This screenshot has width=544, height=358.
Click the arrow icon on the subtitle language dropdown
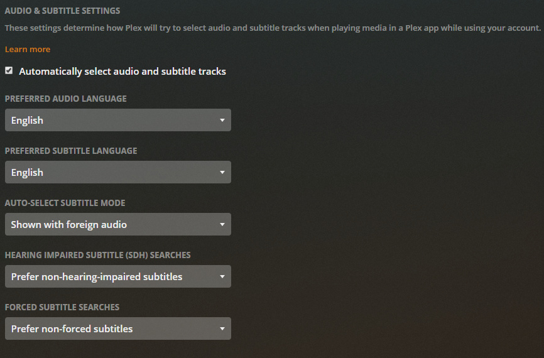tap(222, 172)
